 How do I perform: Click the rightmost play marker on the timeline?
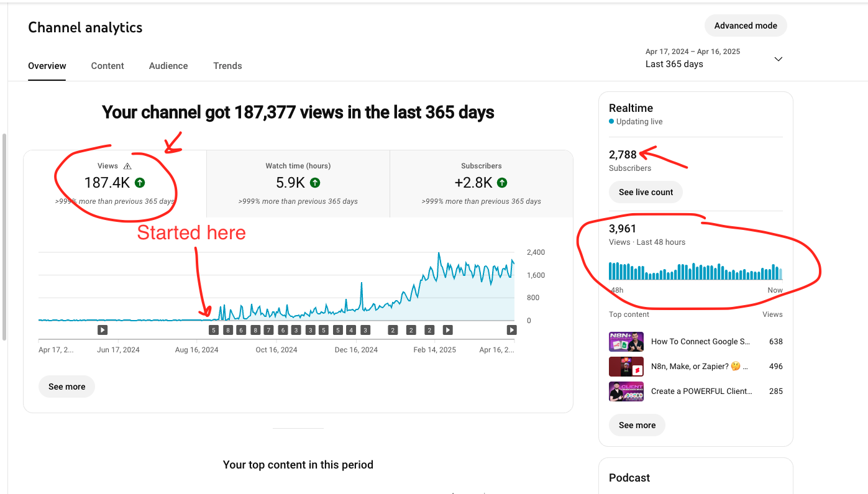coord(511,330)
